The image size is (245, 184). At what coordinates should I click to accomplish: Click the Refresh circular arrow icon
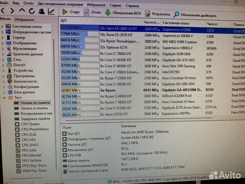[32, 12]
